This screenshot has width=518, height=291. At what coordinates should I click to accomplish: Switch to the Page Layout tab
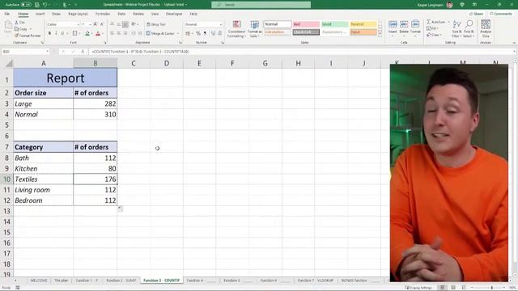click(78, 14)
